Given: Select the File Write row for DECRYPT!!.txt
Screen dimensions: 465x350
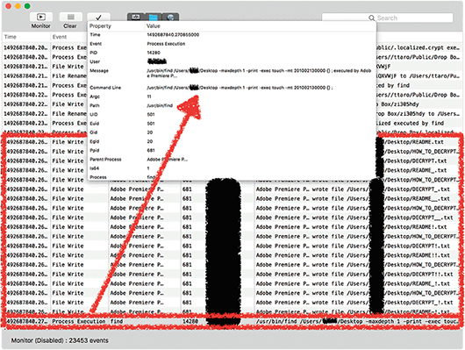Looking at the screenshot, I should 232,275.
